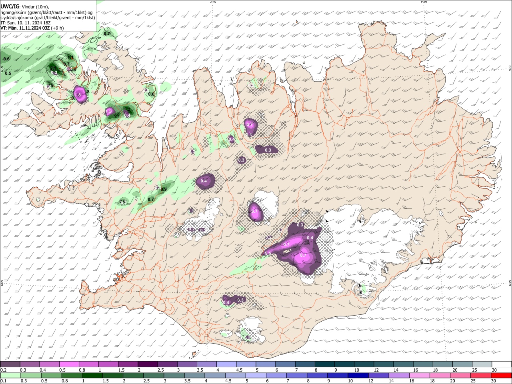Click upper legend swatch between 4 and 4.5
The height and width of the screenshot is (384, 512).
coord(226,364)
